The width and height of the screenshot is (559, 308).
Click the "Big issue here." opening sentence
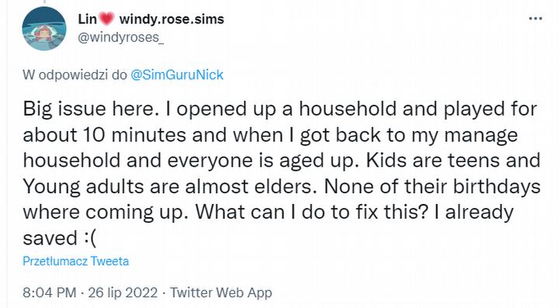click(91, 109)
